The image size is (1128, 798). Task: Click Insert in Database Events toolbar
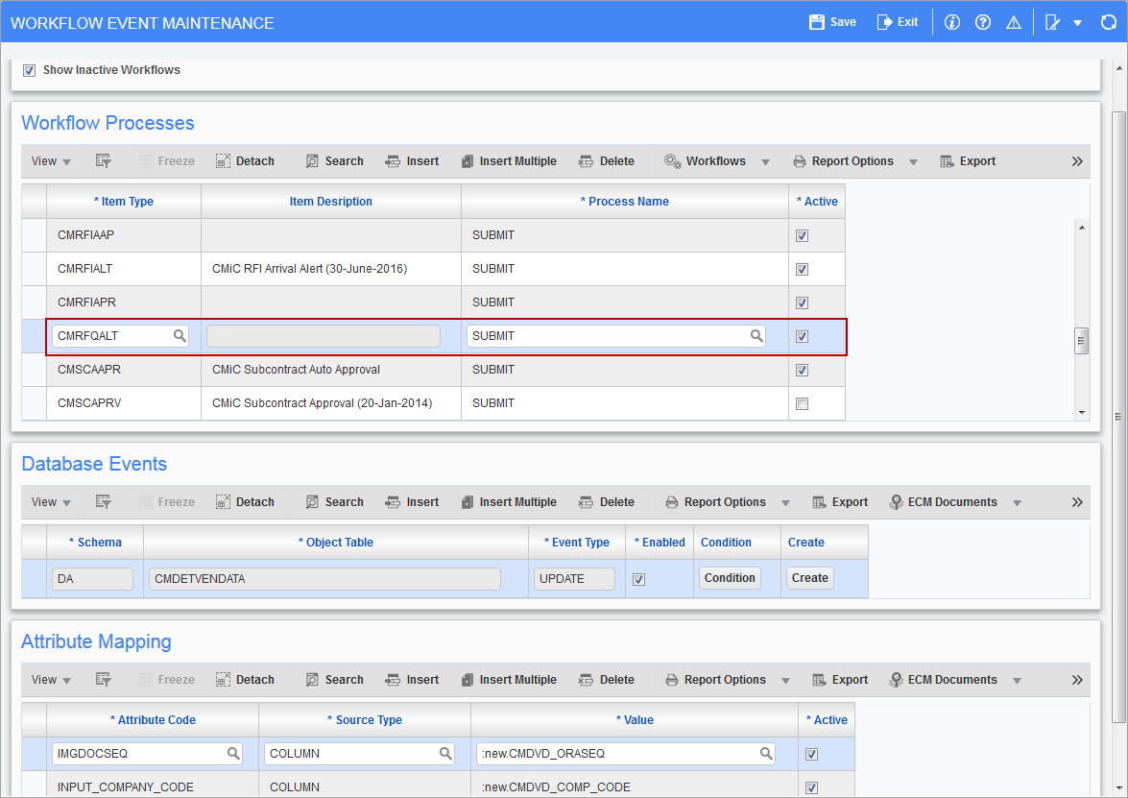[412, 502]
